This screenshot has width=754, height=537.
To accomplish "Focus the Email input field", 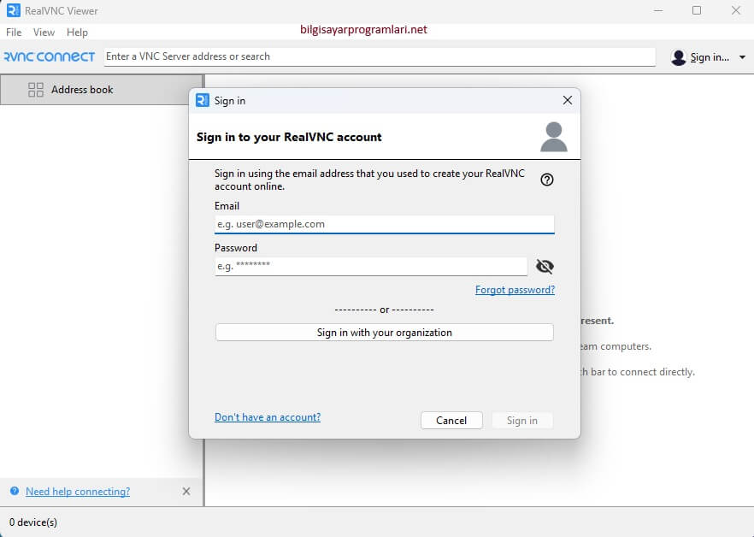I will 384,224.
